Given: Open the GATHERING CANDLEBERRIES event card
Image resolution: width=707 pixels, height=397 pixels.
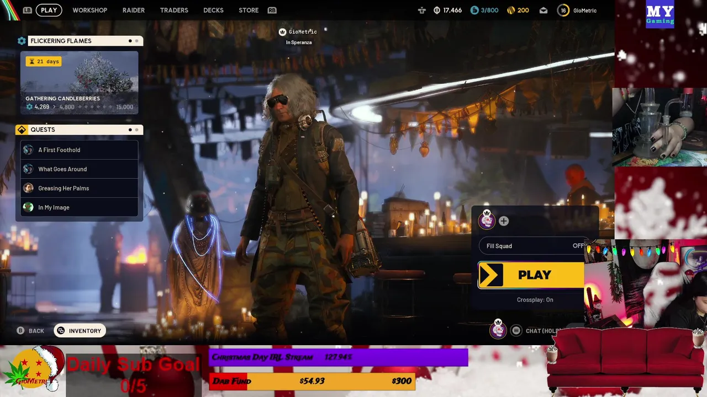Looking at the screenshot, I should click(80, 83).
